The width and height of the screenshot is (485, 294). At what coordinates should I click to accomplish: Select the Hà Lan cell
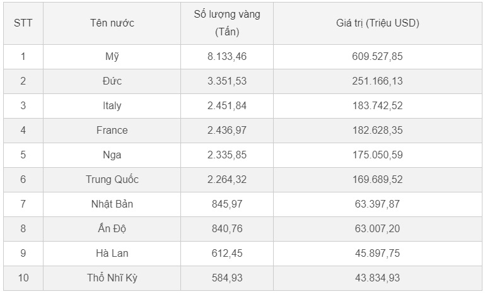112,253
